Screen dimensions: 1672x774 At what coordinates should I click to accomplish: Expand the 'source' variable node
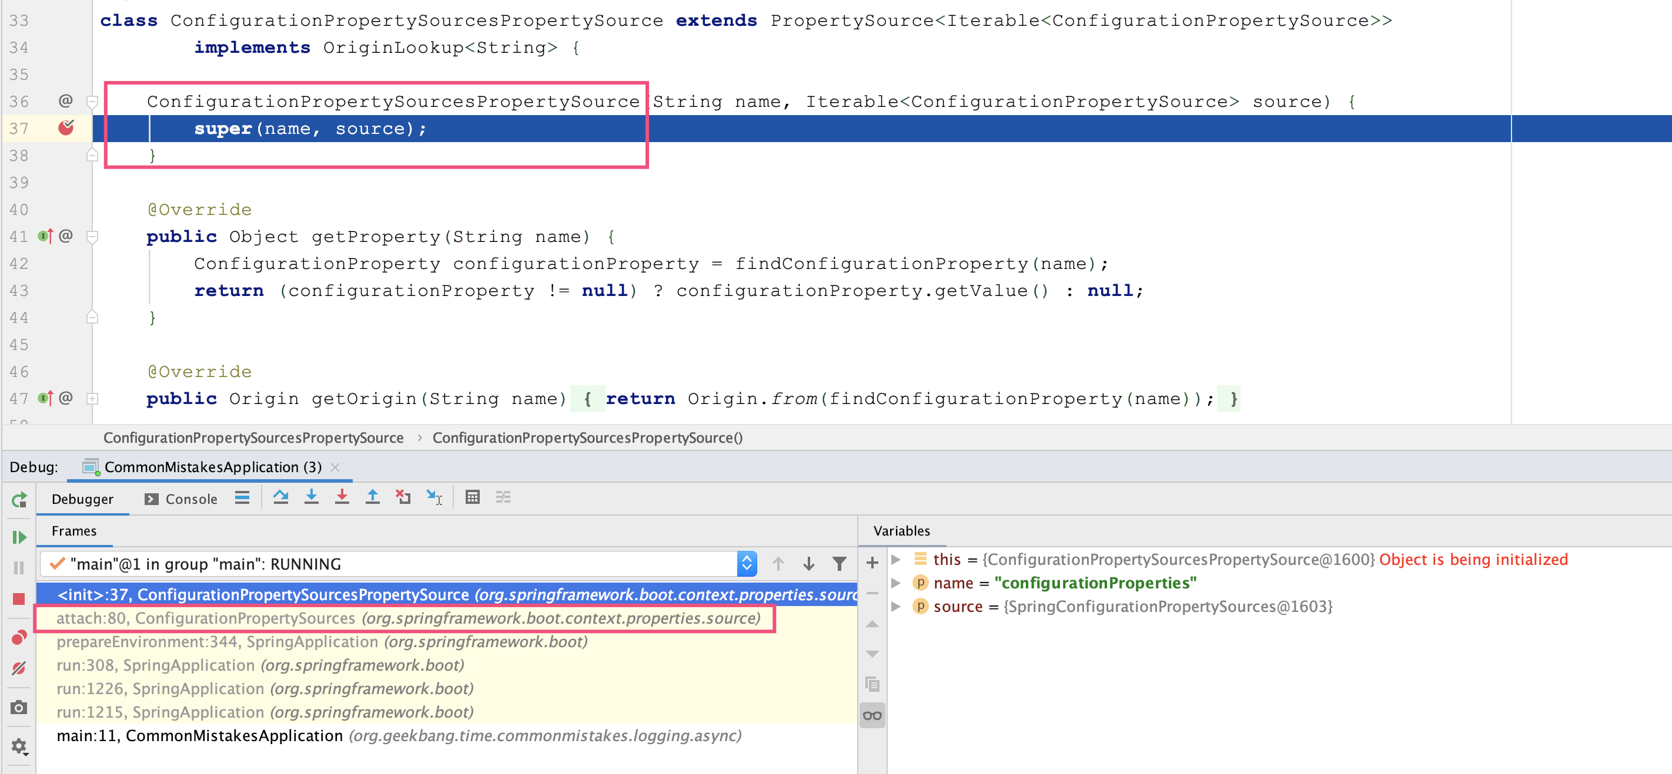click(896, 607)
